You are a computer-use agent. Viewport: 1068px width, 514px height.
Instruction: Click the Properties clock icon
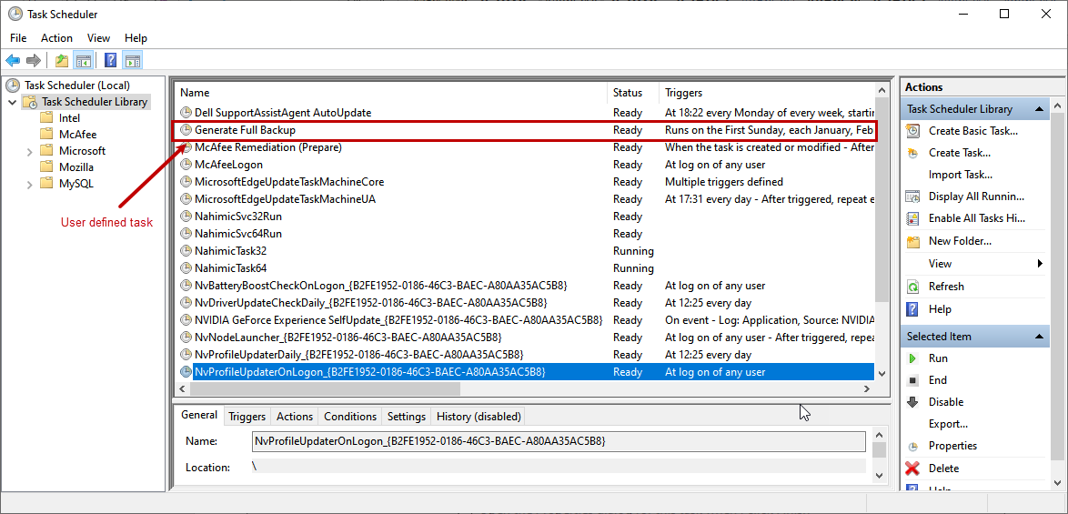click(x=912, y=447)
